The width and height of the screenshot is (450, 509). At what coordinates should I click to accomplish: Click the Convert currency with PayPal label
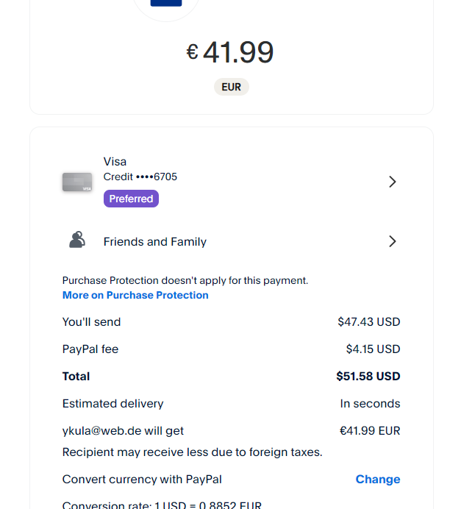[142, 479]
